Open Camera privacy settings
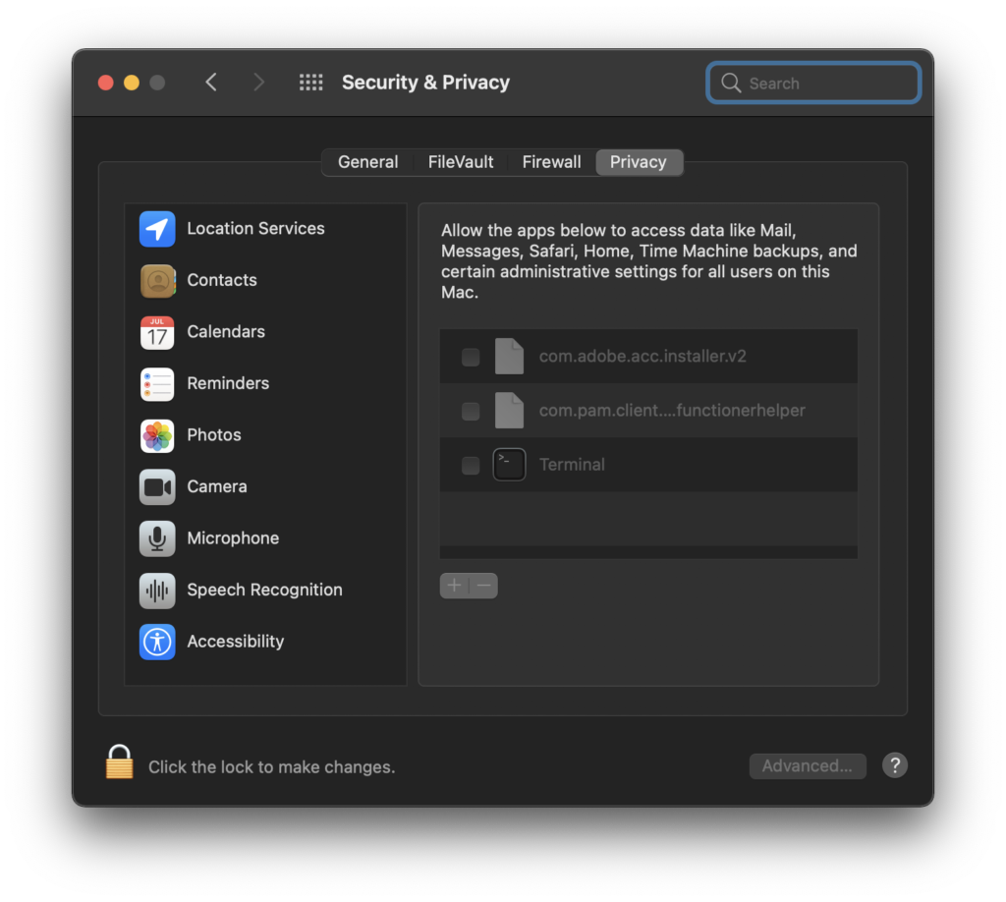This screenshot has width=1006, height=902. point(217,486)
